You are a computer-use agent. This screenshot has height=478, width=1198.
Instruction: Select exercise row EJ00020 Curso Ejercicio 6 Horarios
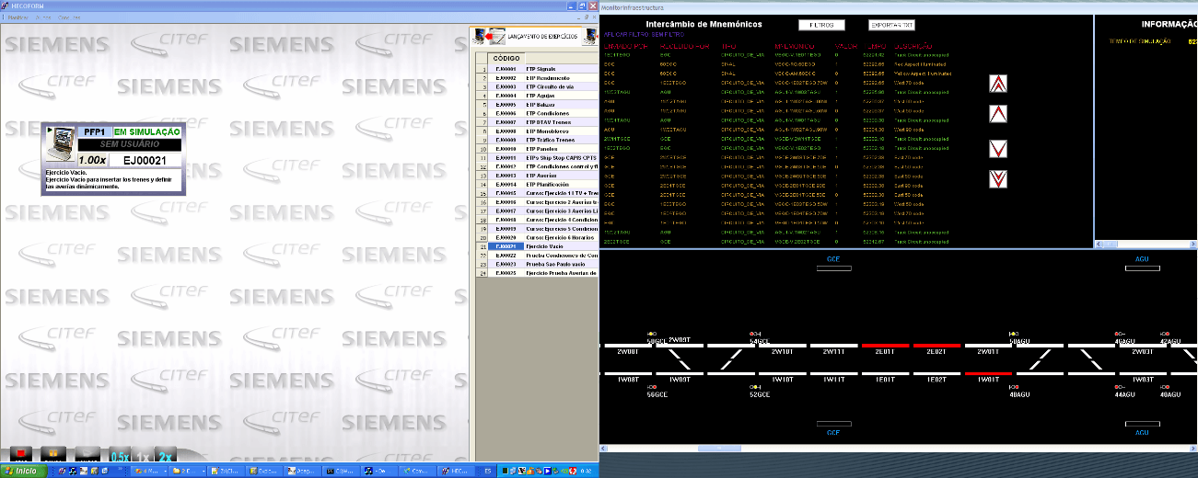tap(537, 237)
